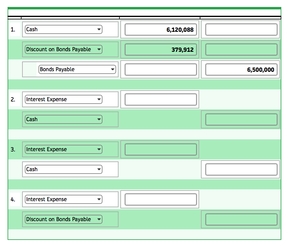Open the Interest Expense dropdown in entry 2
Image resolution: width=291 pixels, height=249 pixels.
pyautogui.click(x=99, y=99)
